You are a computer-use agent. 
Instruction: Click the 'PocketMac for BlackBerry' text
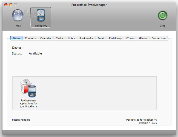click(142, 120)
